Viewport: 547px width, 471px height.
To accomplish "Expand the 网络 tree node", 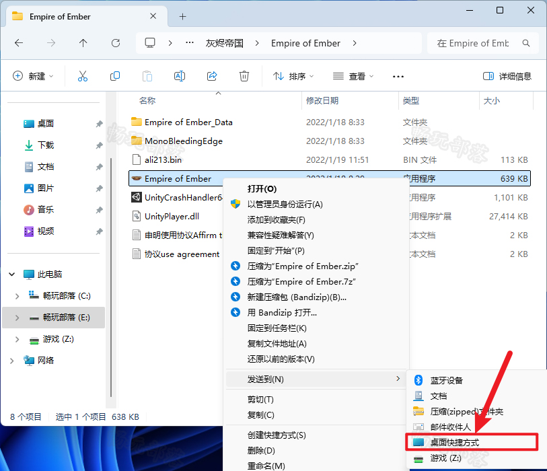I will pyautogui.click(x=12, y=361).
